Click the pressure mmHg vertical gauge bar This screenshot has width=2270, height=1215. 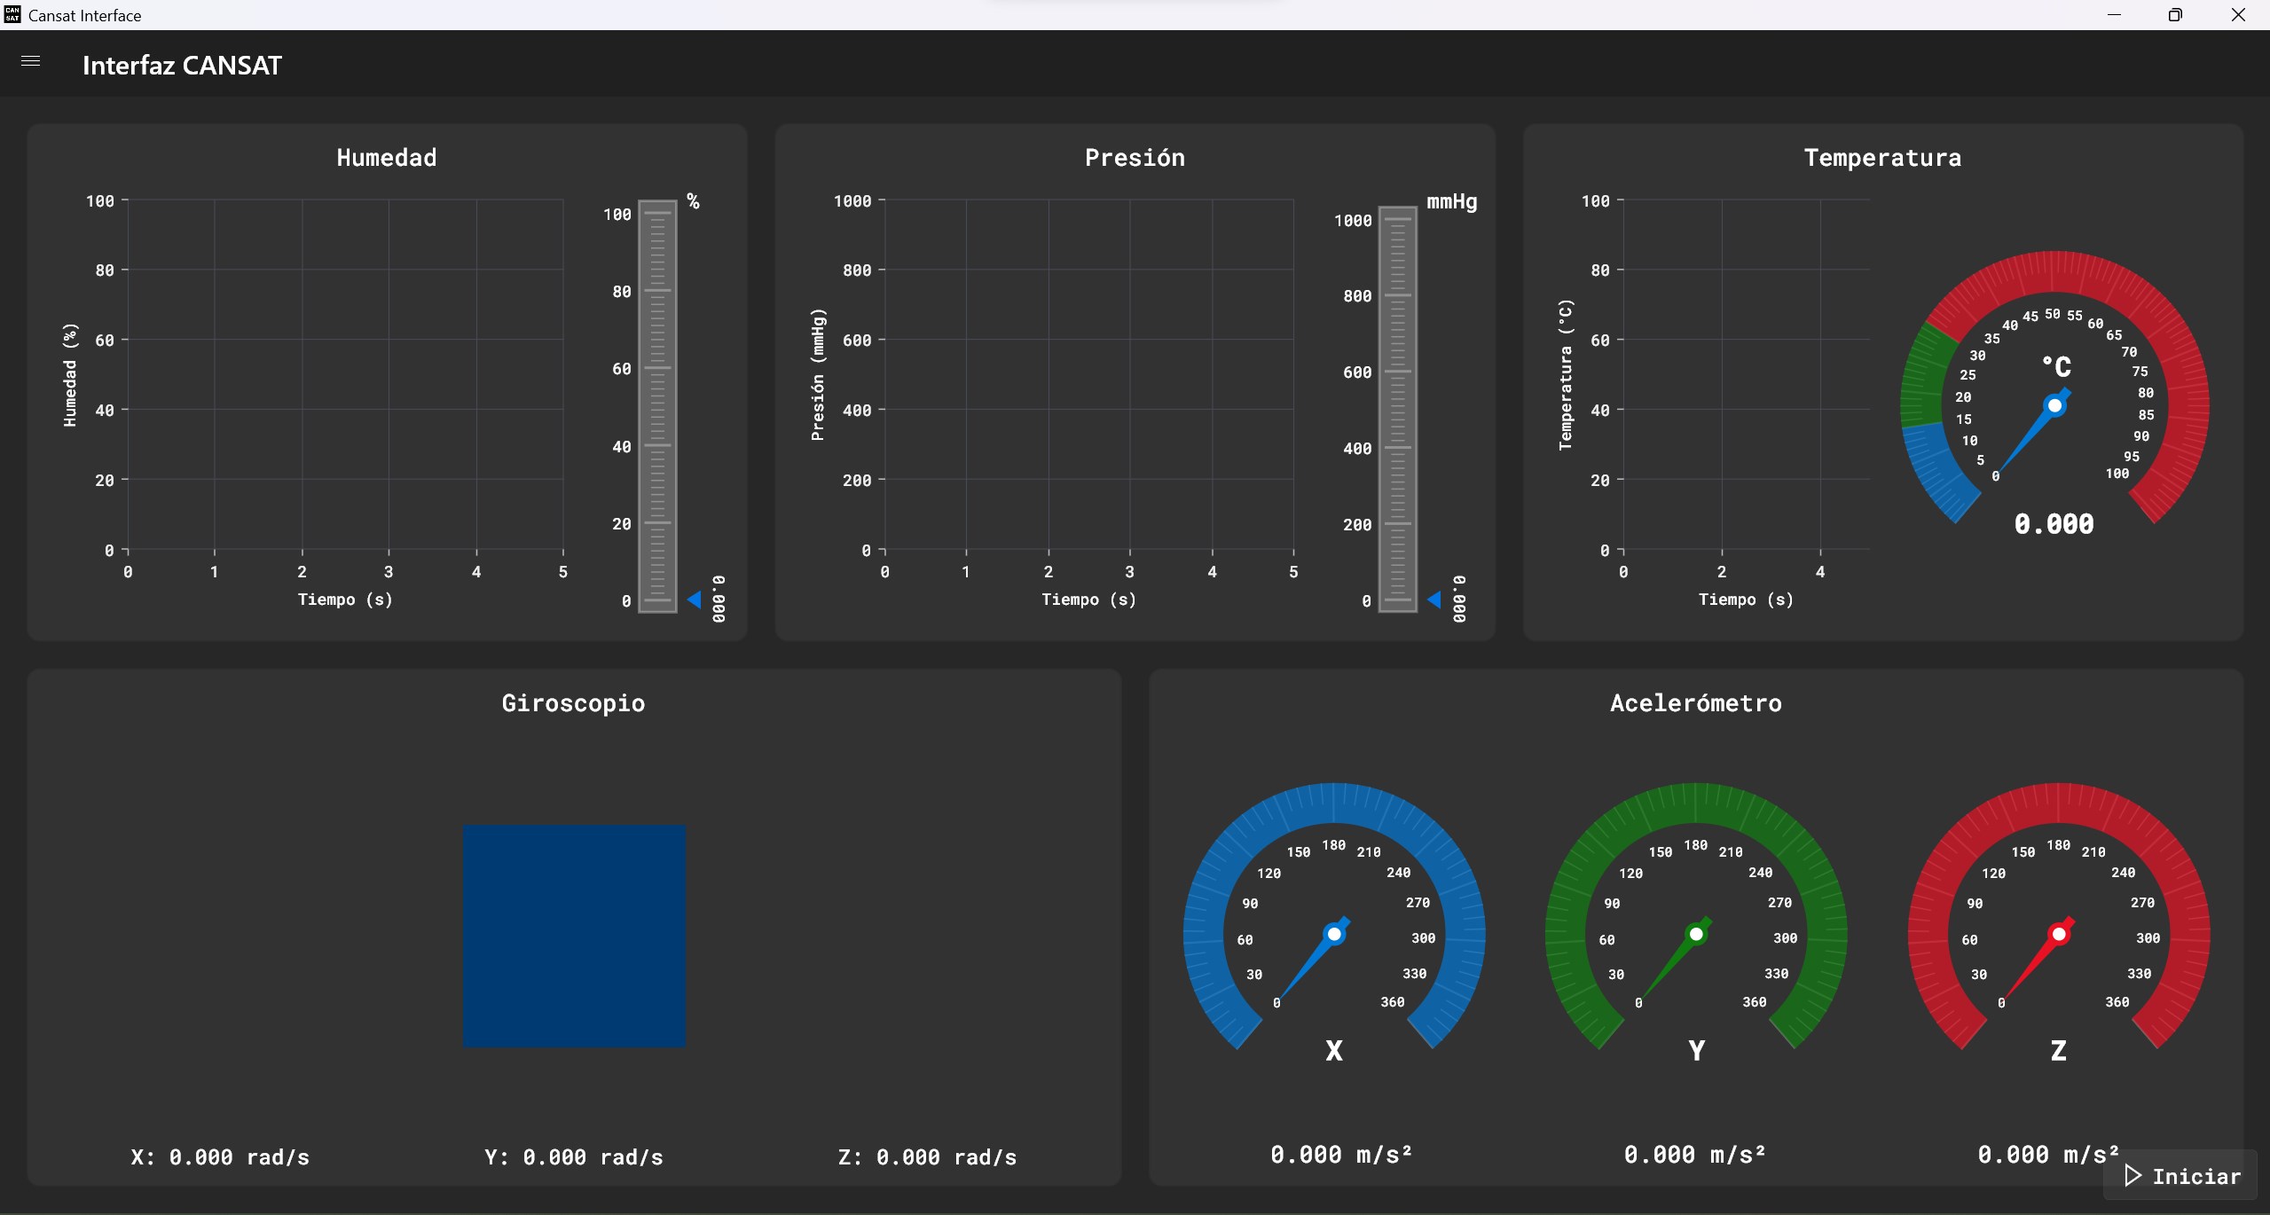(x=1397, y=408)
